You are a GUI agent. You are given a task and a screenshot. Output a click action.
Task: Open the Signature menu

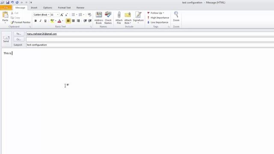(x=138, y=18)
